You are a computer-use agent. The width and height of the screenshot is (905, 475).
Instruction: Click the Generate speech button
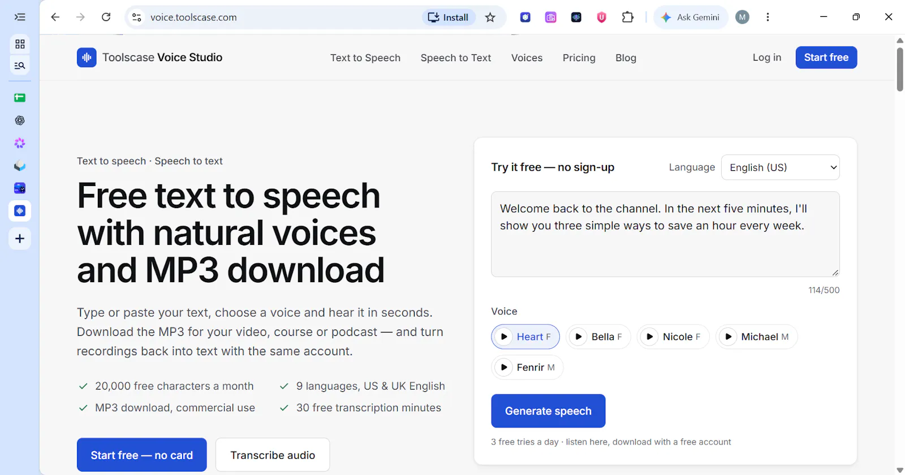[x=548, y=411]
